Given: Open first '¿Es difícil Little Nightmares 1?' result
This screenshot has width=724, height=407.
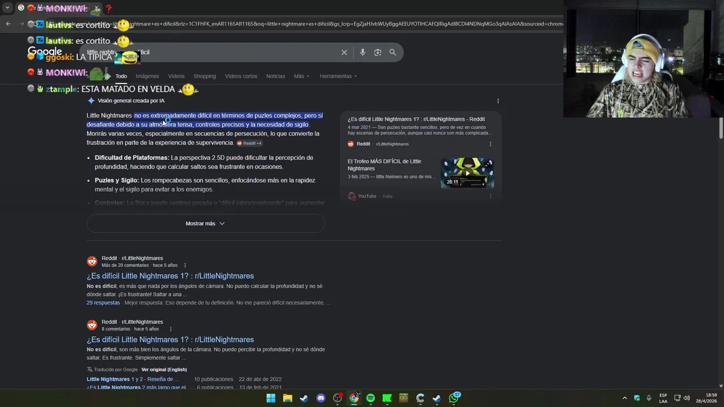Looking at the screenshot, I should [170, 276].
